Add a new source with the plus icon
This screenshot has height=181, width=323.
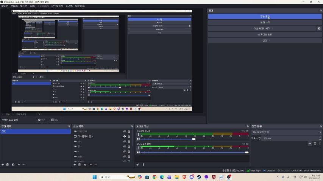coord(75,164)
